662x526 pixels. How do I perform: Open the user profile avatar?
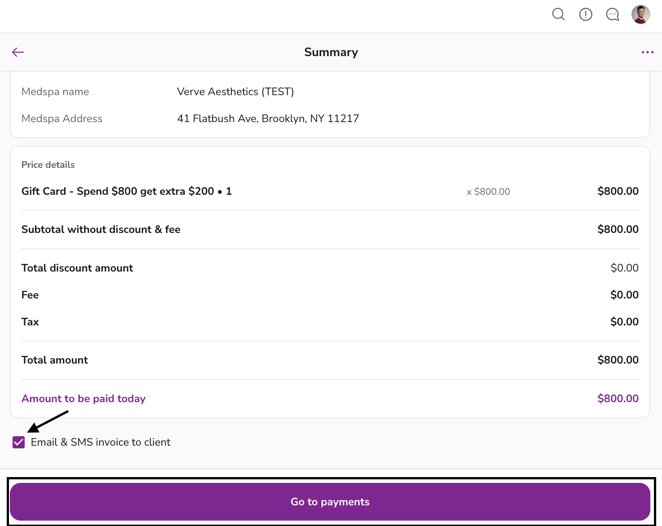click(640, 14)
